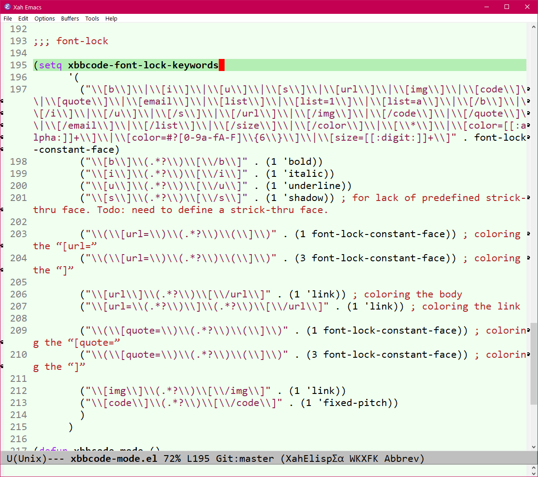Click the Emacs icon in title bar

(x=7, y=7)
